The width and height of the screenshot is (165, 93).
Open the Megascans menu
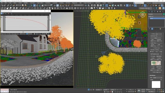75,3
